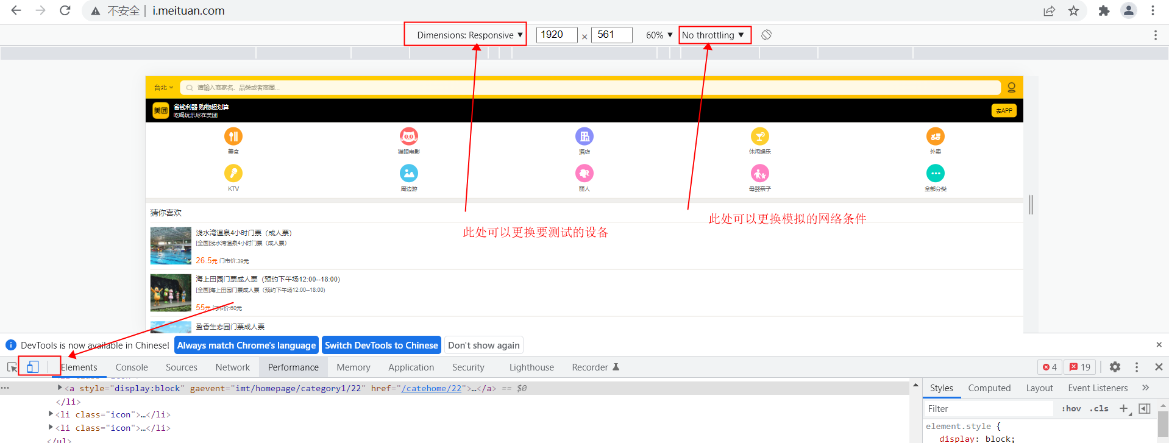Click the 丽人 beauty category icon
Screen dimensions: 1169x443
click(x=584, y=174)
